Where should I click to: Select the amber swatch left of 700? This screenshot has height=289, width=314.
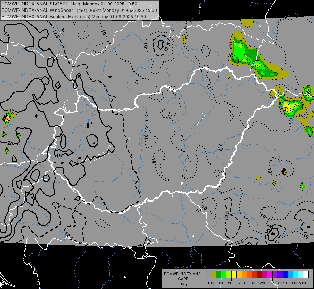pos(239,275)
